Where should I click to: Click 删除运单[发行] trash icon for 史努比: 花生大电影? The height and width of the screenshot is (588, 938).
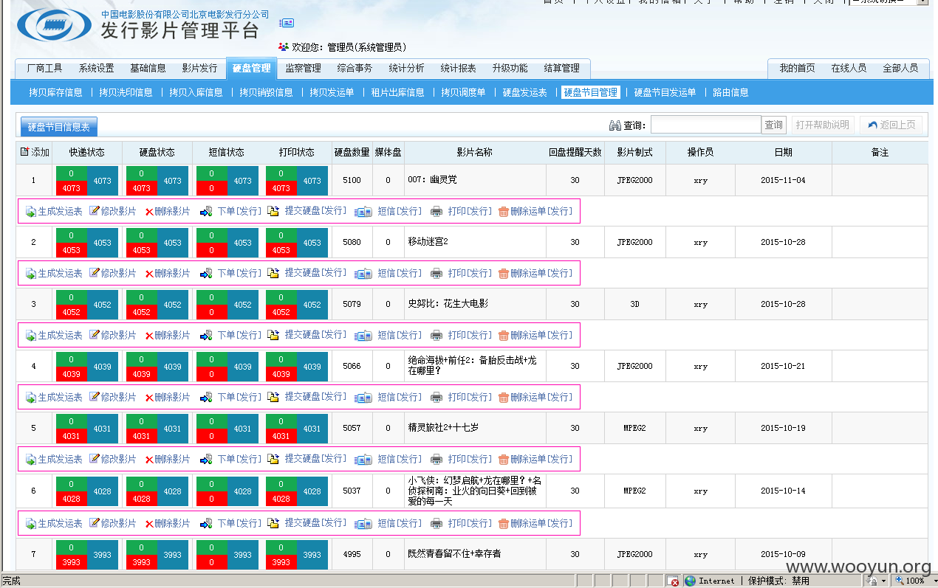(504, 336)
